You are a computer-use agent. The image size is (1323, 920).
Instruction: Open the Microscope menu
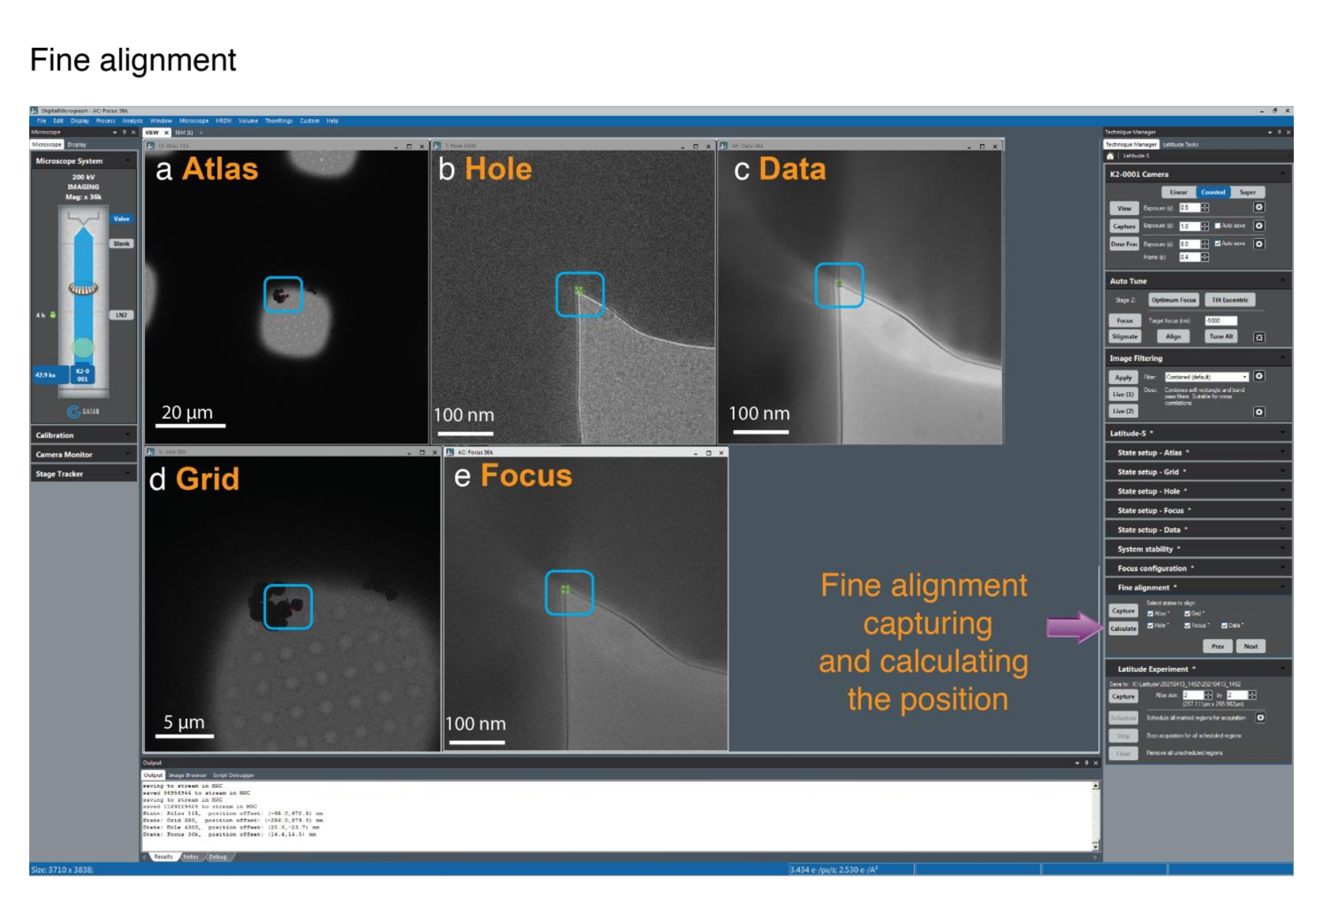193,121
